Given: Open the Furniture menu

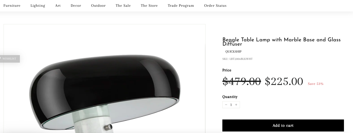Looking at the screenshot, I should click(x=12, y=6).
